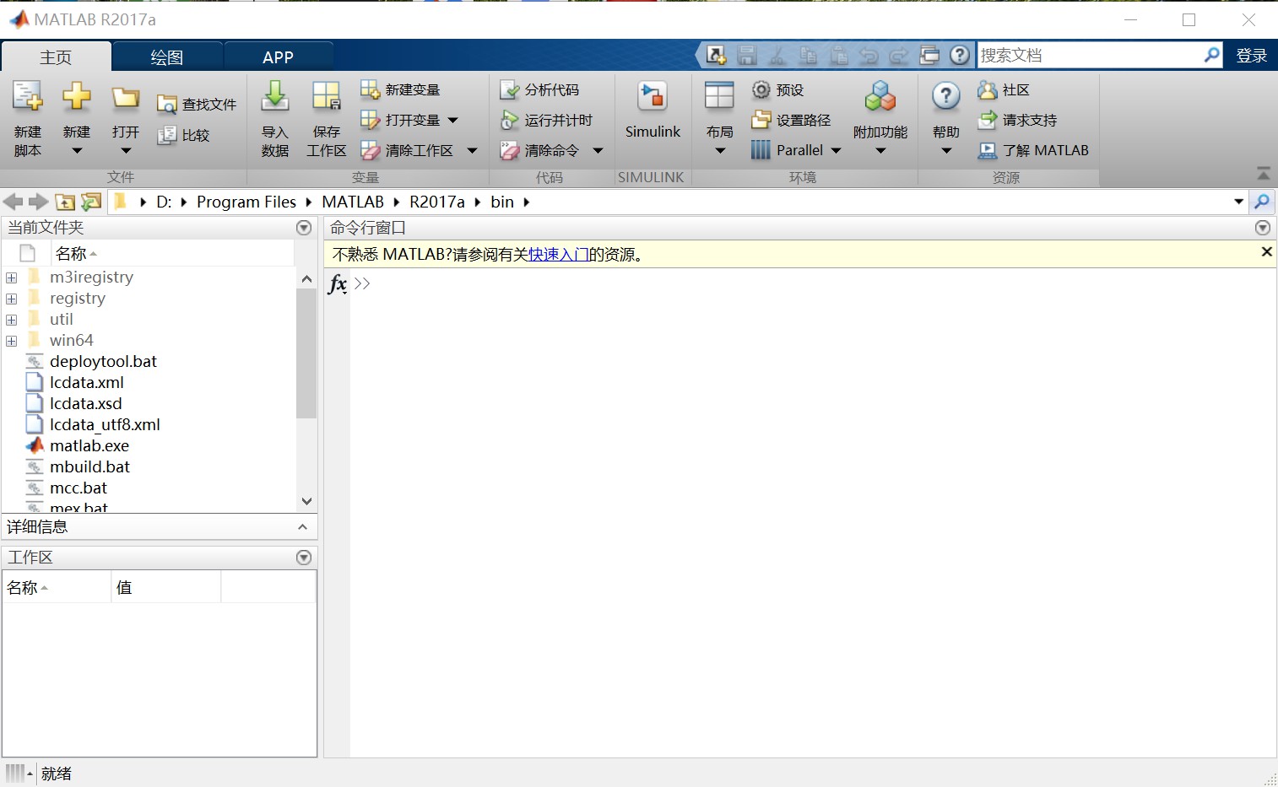The width and height of the screenshot is (1278, 787).
Task: Close the yellow getting-started banner
Action: pos(1266,251)
